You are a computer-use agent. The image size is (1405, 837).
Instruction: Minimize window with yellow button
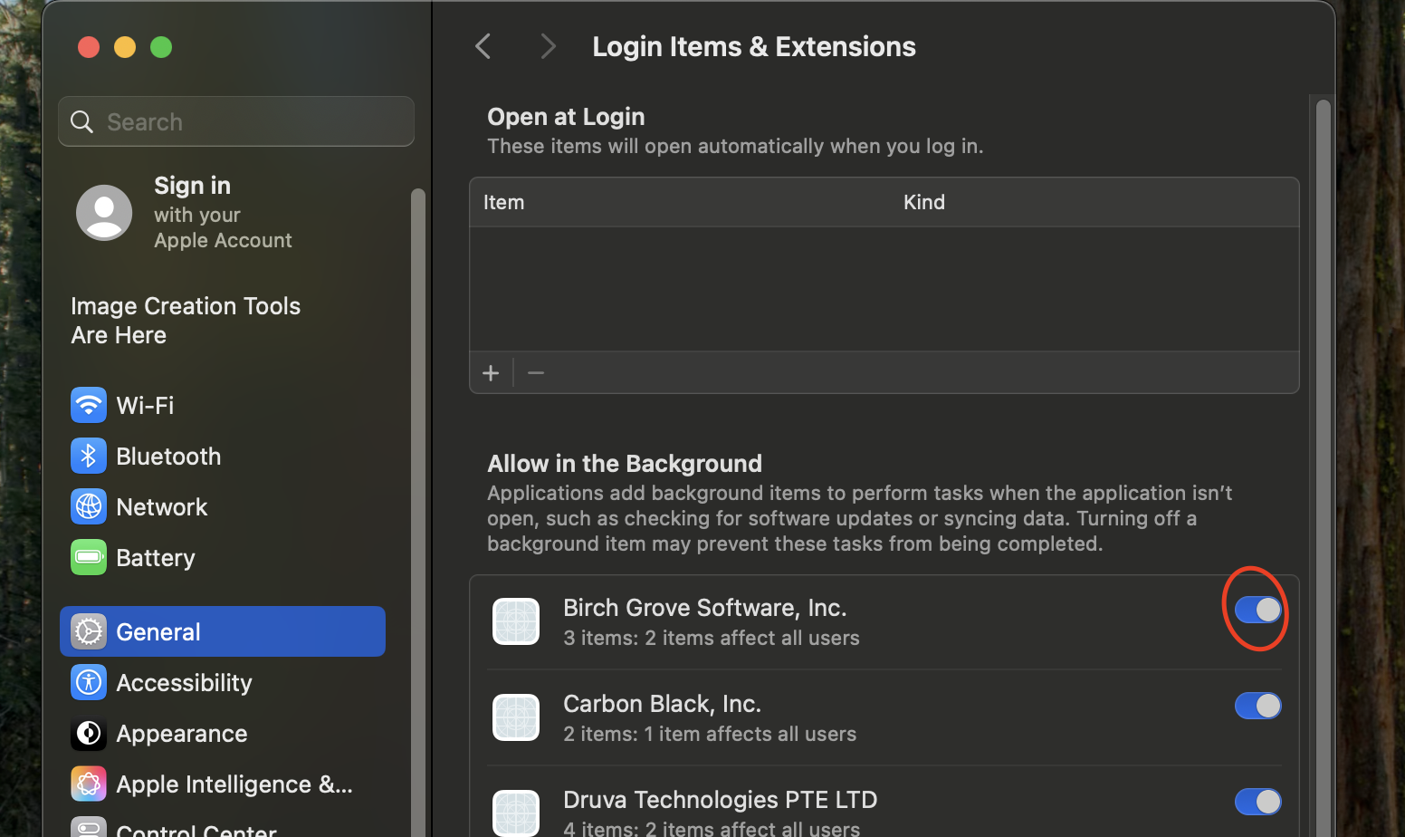(125, 47)
